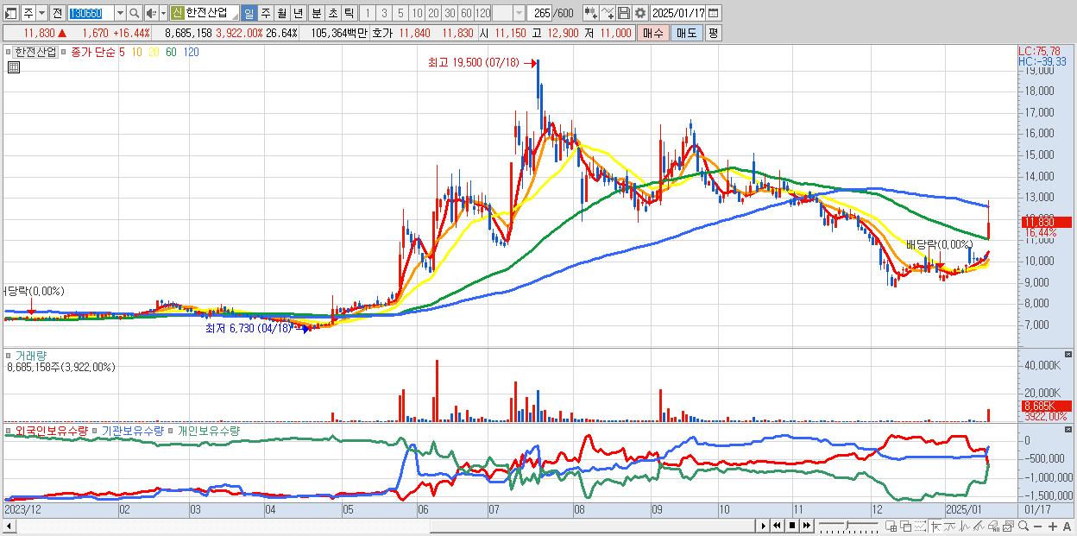1077x536 pixels.
Task: Click the 전 button
Action: pyautogui.click(x=57, y=13)
